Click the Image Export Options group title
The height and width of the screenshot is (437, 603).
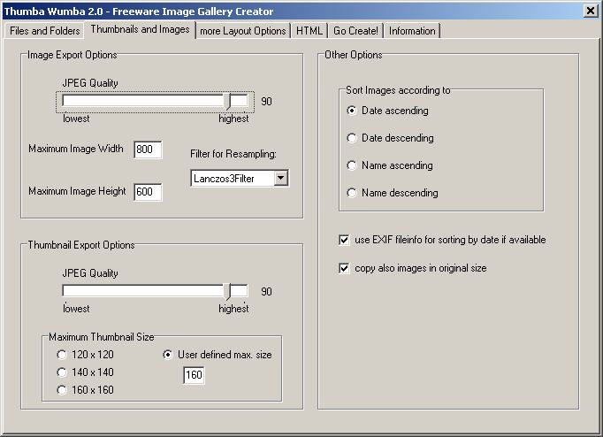73,55
